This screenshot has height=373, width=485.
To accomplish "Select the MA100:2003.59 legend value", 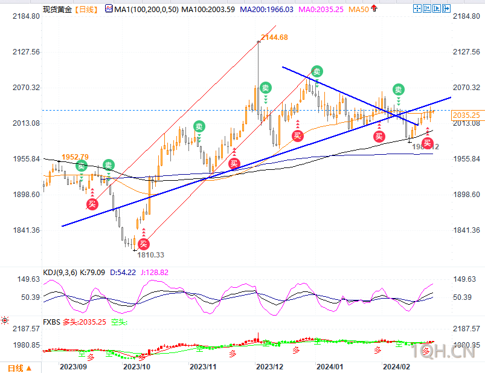I will (208, 9).
